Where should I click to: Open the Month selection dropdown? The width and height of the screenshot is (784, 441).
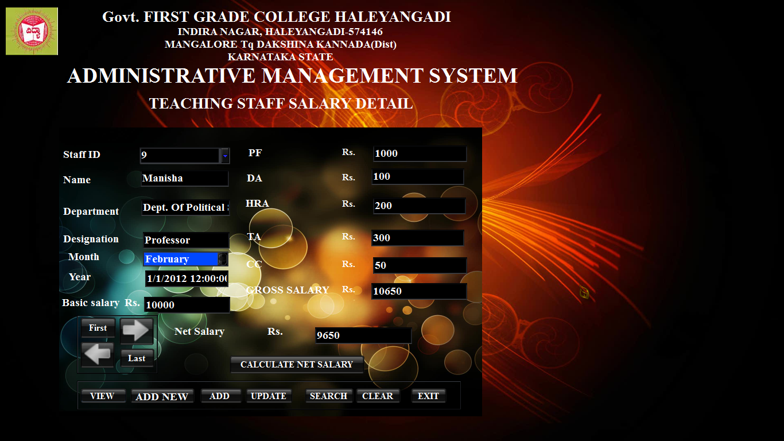[223, 259]
